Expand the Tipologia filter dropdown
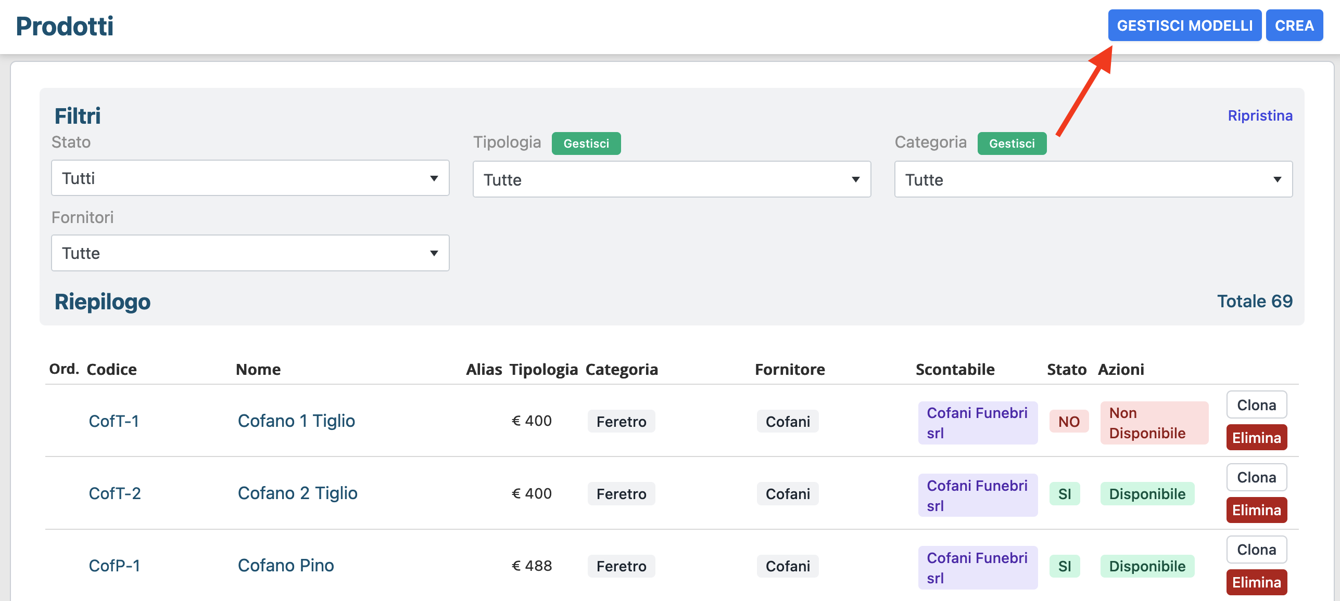 [x=671, y=179]
